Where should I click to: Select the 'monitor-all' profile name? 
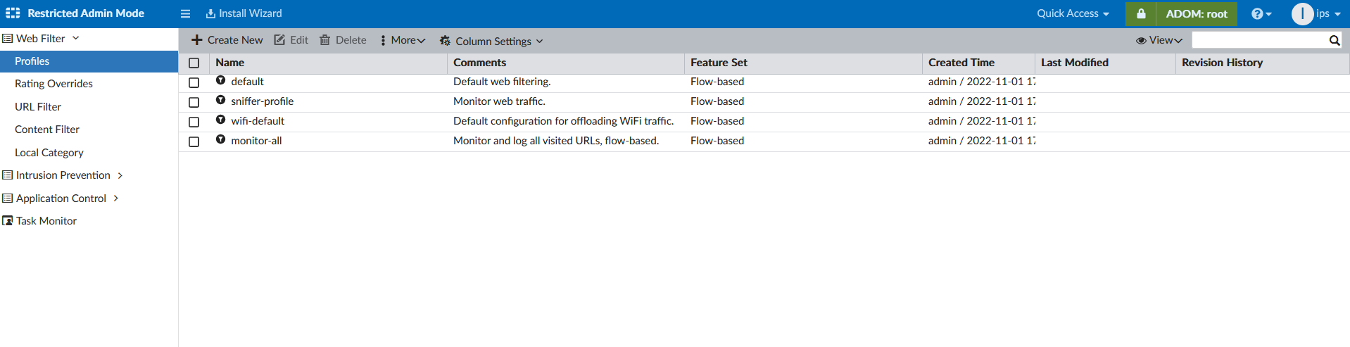256,141
